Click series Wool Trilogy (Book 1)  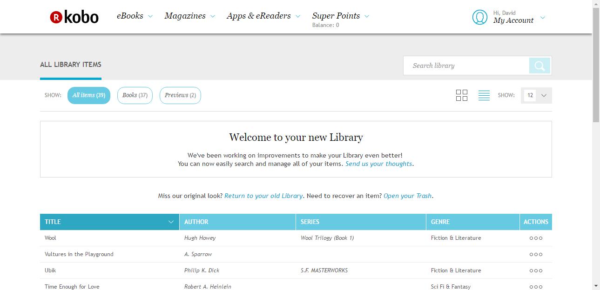(x=327, y=238)
